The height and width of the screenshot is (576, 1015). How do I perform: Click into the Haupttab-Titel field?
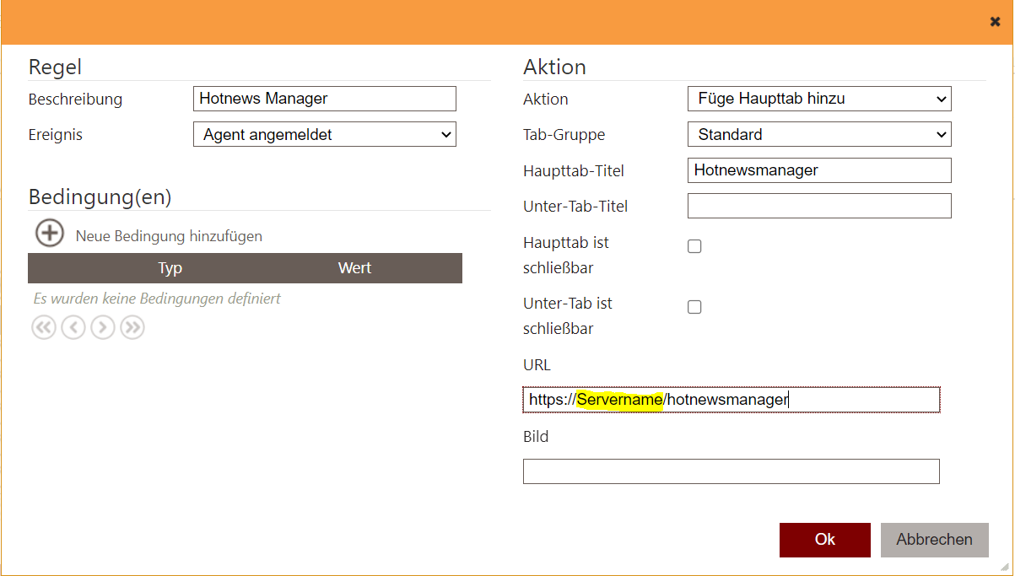coord(819,170)
